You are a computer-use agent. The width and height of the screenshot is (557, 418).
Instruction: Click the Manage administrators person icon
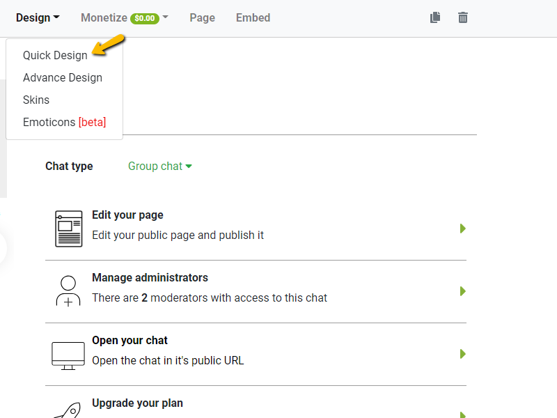[x=68, y=291]
